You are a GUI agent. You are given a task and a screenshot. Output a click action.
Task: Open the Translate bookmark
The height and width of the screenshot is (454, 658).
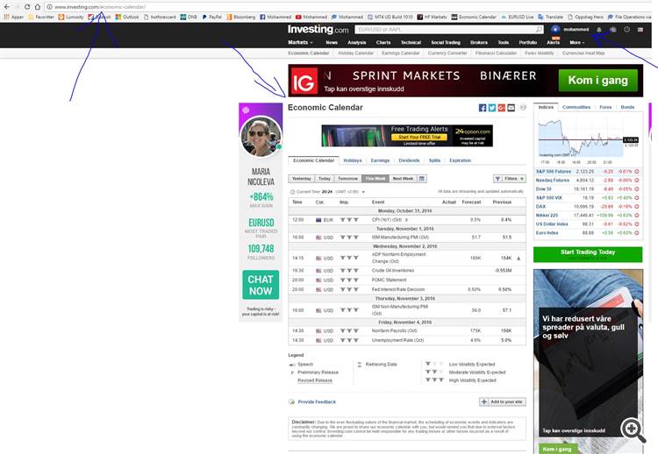coord(551,18)
